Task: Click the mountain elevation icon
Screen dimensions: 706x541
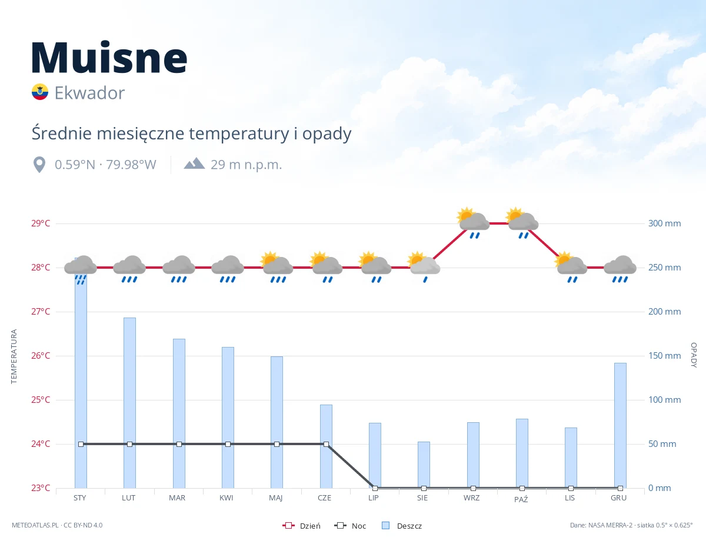Action: (x=194, y=163)
